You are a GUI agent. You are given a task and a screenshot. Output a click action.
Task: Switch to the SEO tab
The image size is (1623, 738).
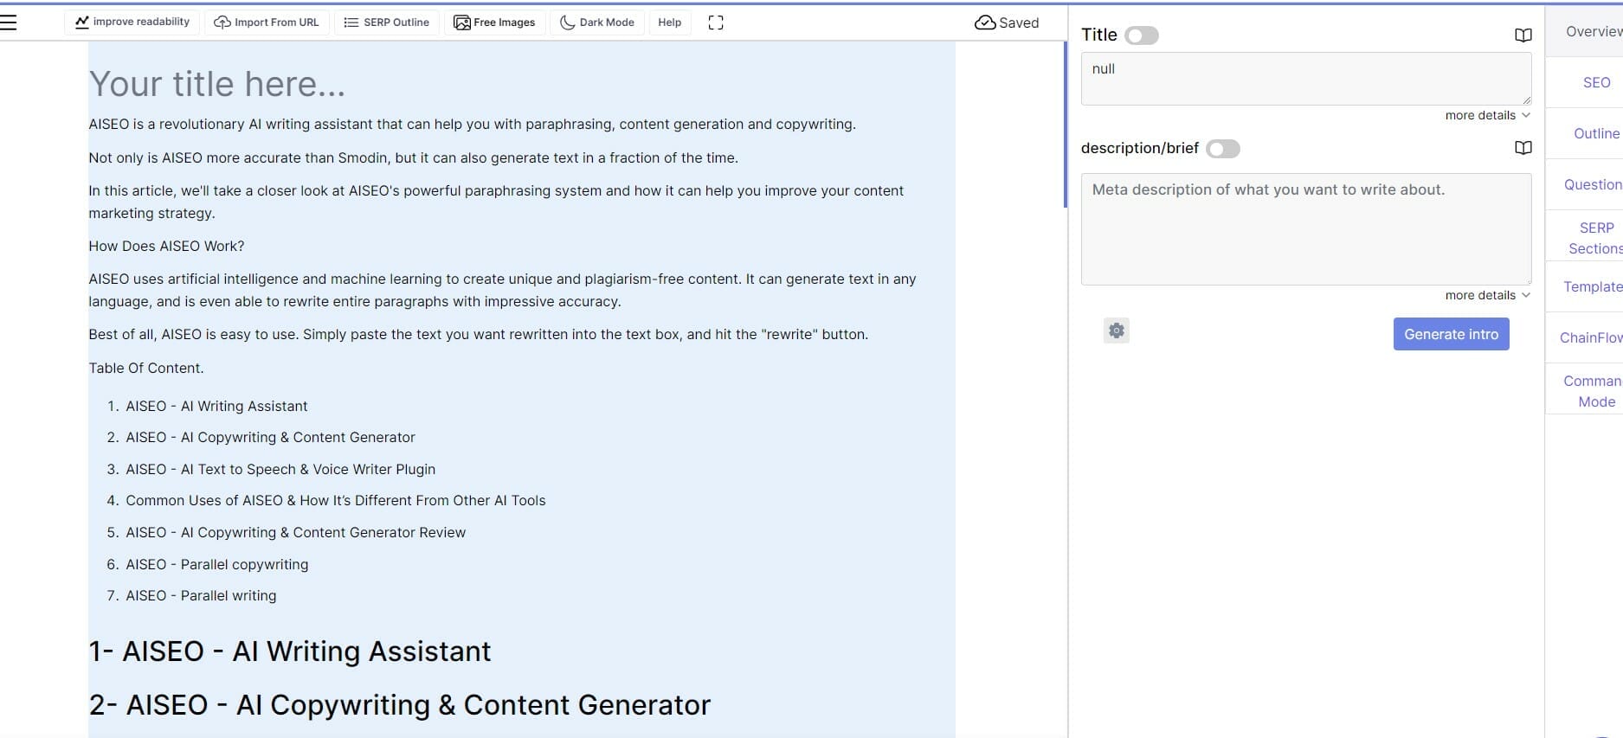coord(1595,82)
